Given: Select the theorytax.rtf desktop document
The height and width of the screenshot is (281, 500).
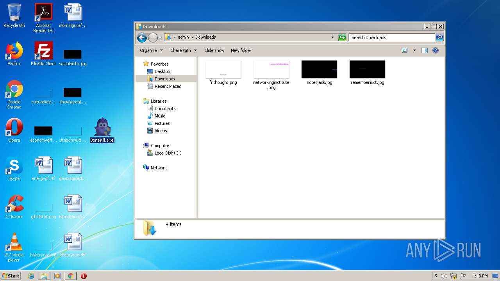Looking at the screenshot, I should coord(73,245).
